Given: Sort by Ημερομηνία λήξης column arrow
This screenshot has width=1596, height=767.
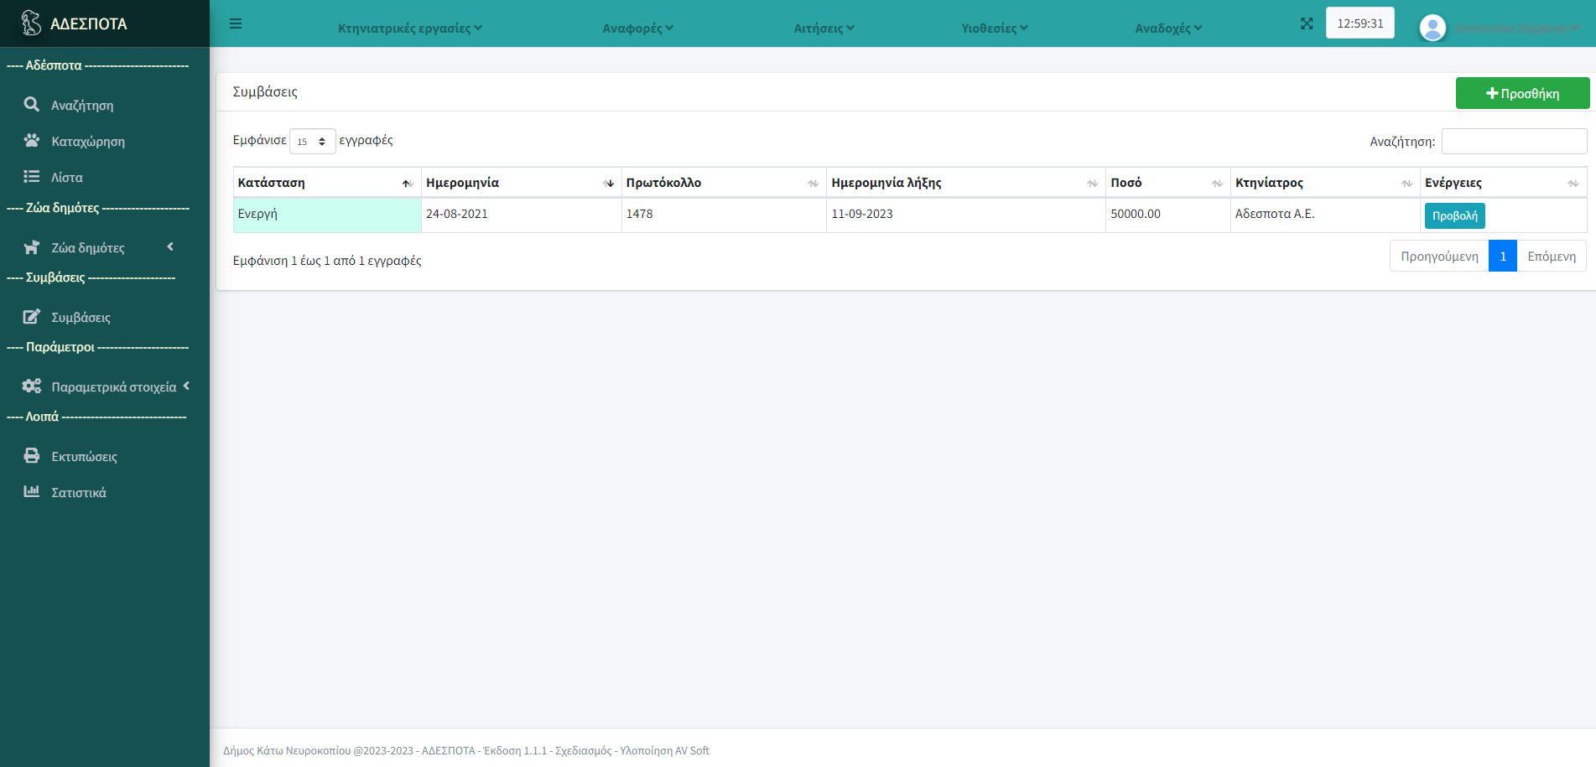Looking at the screenshot, I should [x=1092, y=184].
